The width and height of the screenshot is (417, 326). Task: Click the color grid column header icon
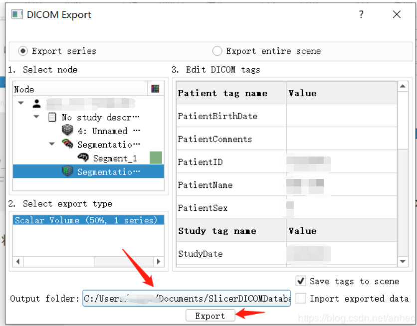click(155, 89)
